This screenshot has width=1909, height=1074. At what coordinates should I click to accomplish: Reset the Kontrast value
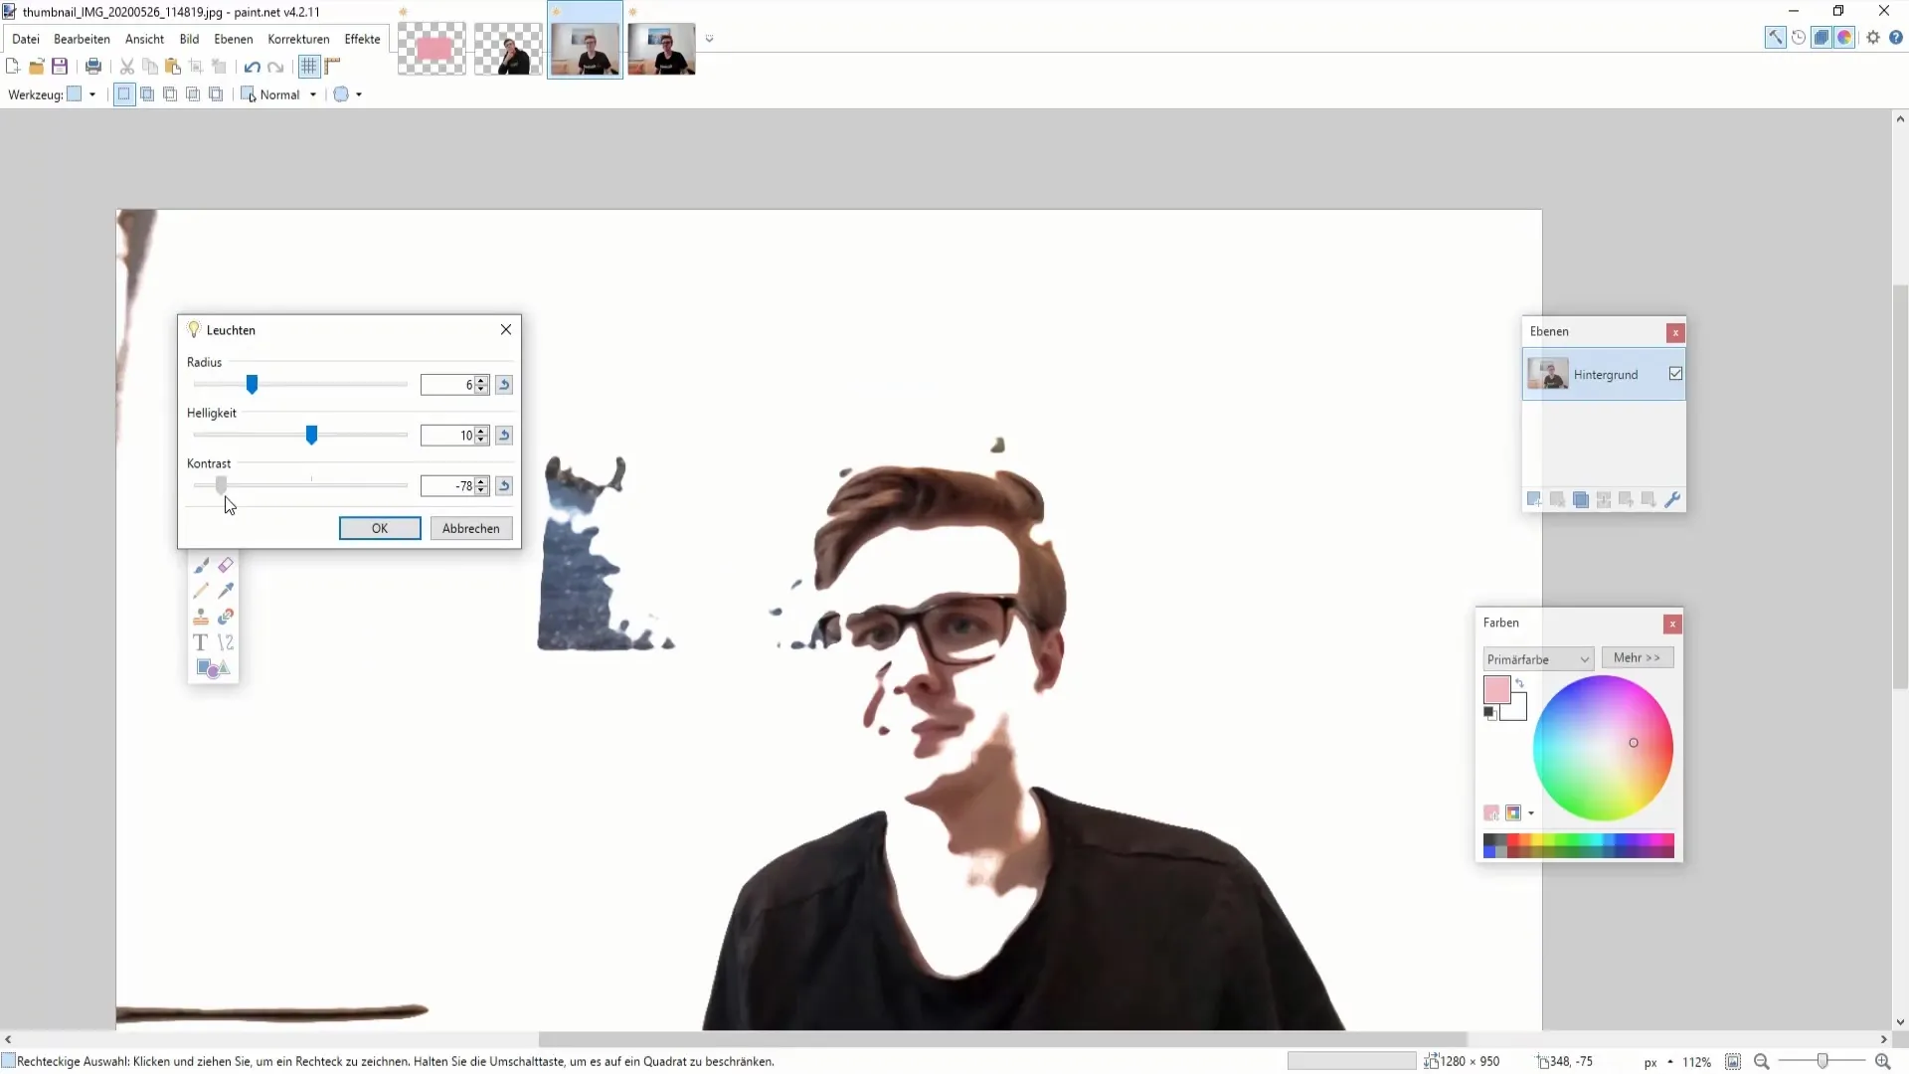[504, 486]
